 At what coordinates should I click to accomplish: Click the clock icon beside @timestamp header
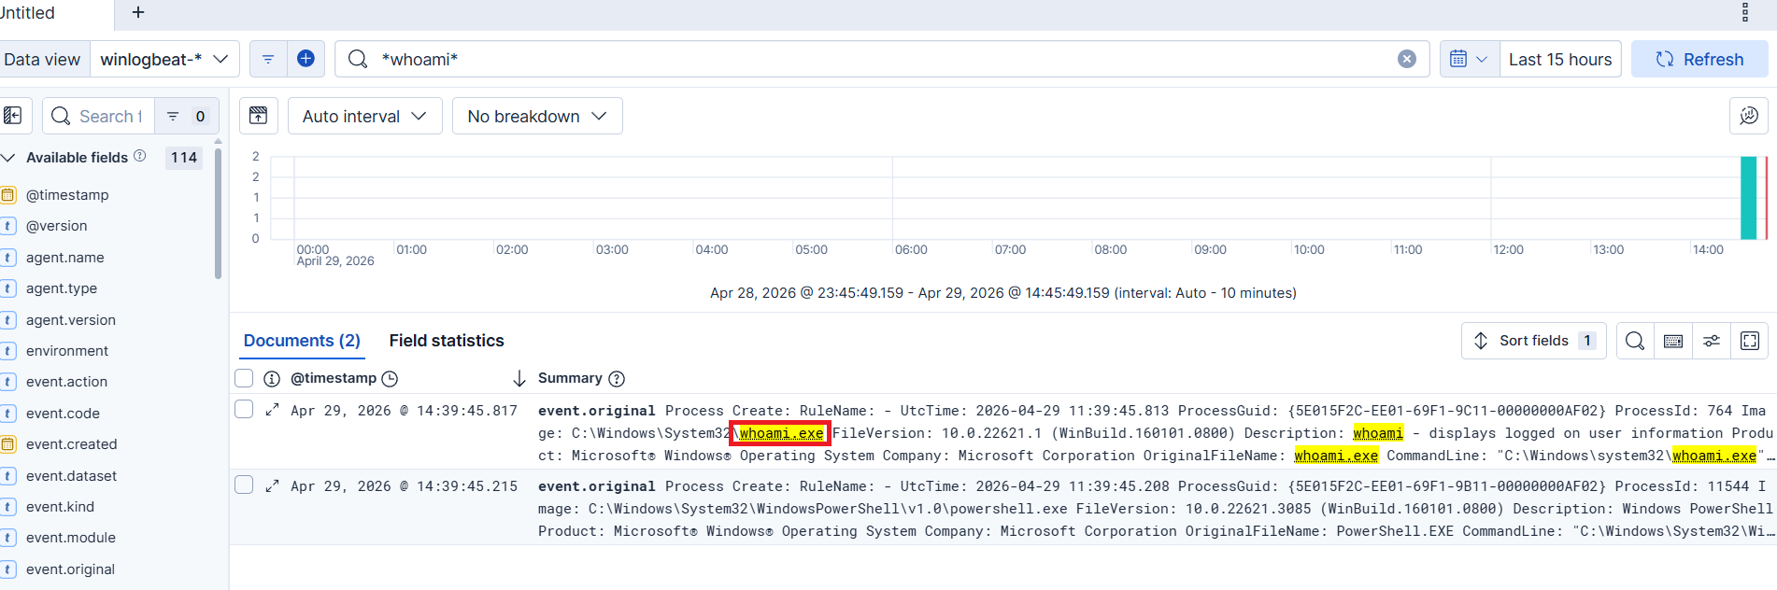pyautogui.click(x=390, y=379)
